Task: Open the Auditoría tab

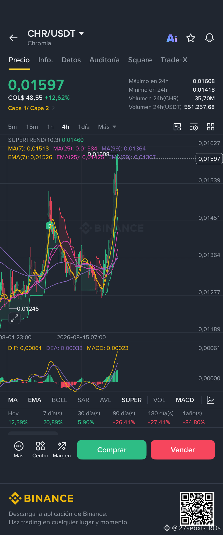Action: [x=104, y=60]
